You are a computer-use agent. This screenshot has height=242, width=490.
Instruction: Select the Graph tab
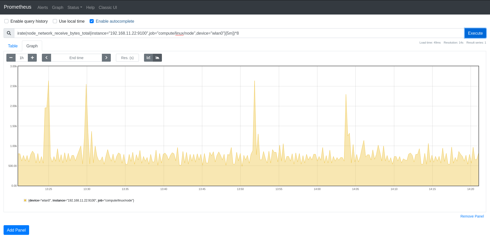pyautogui.click(x=32, y=46)
